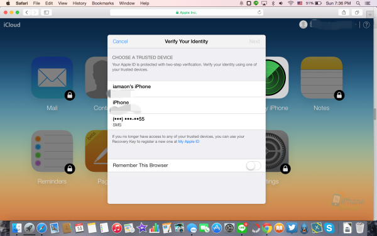Open the iCloud Contacts app icon
This screenshot has width=377, height=236.
pyautogui.click(x=96, y=77)
